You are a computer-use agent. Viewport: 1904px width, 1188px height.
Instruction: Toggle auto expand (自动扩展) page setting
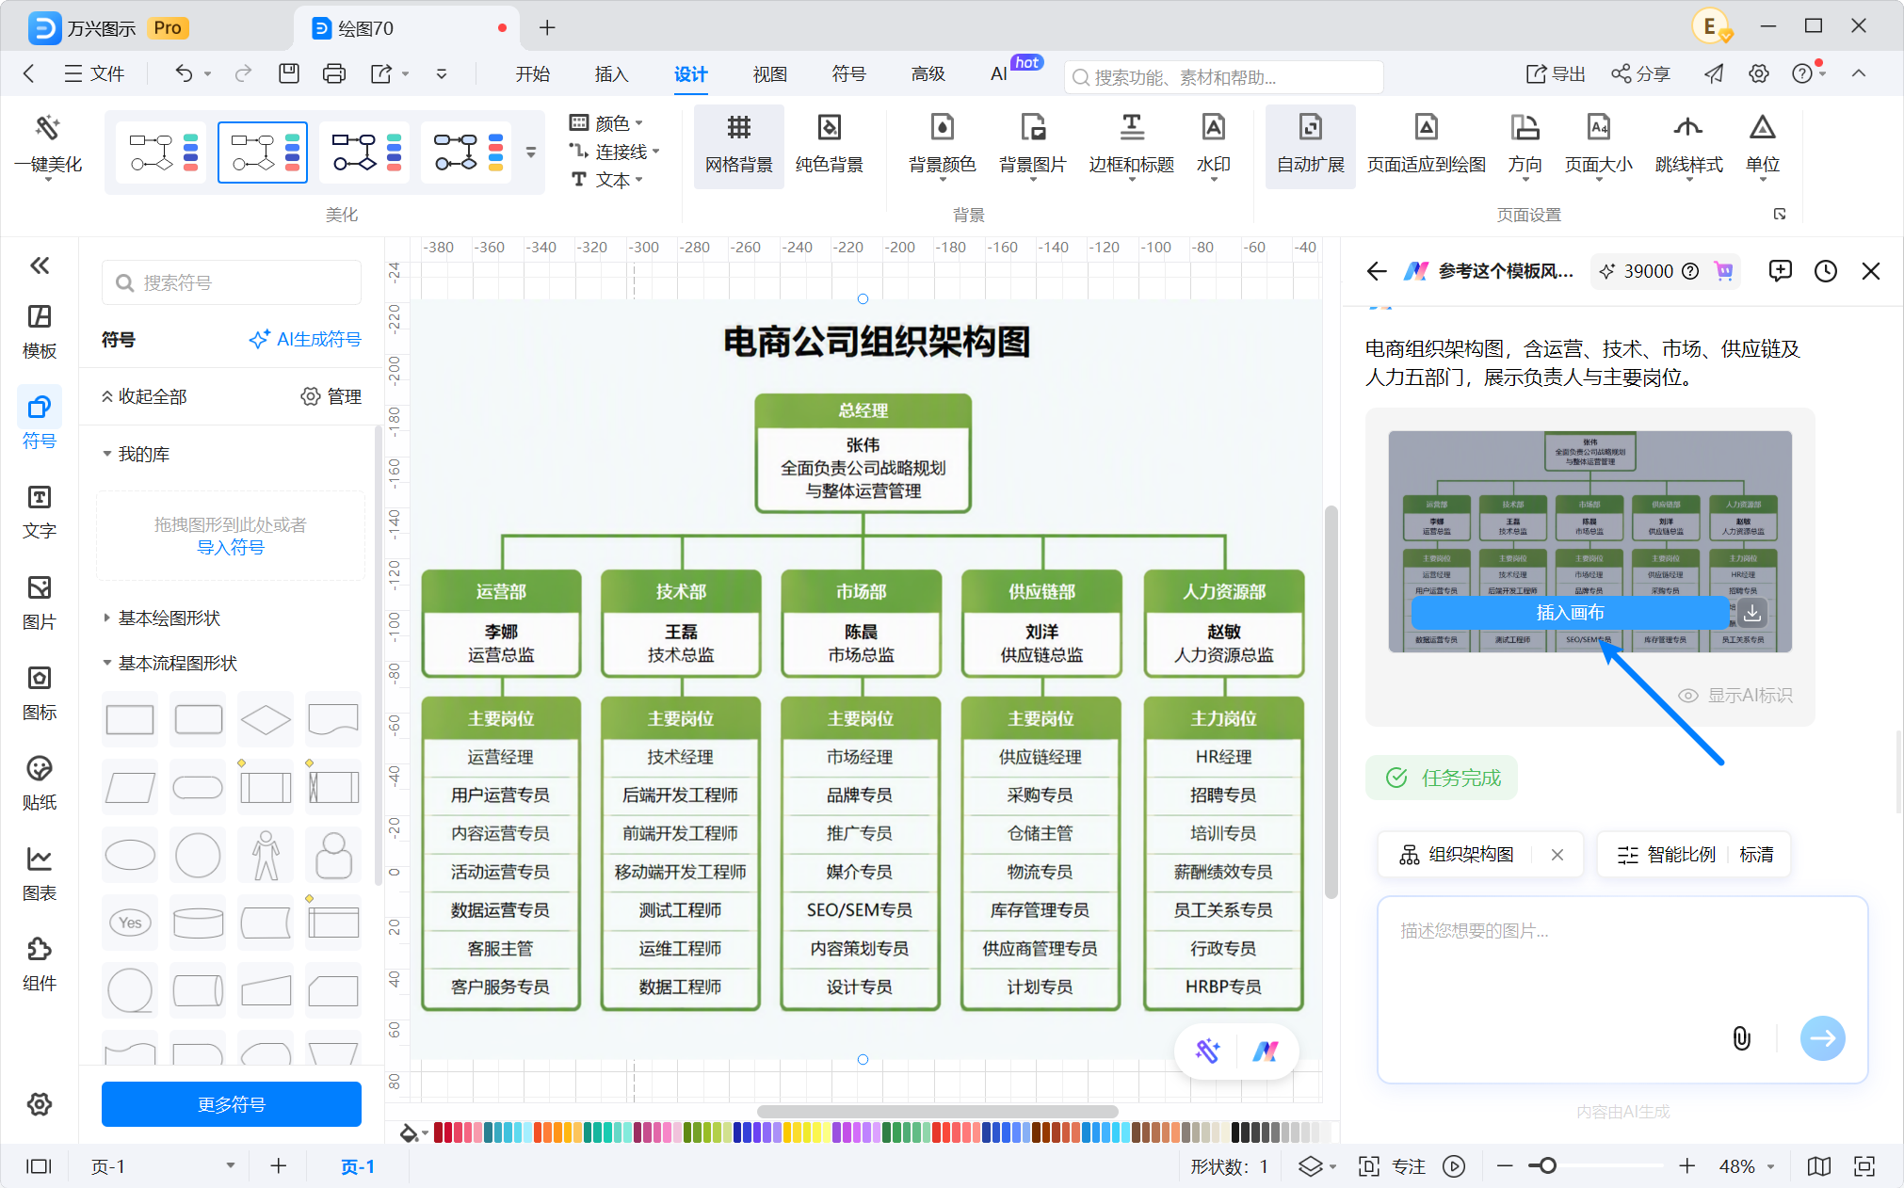click(x=1310, y=145)
